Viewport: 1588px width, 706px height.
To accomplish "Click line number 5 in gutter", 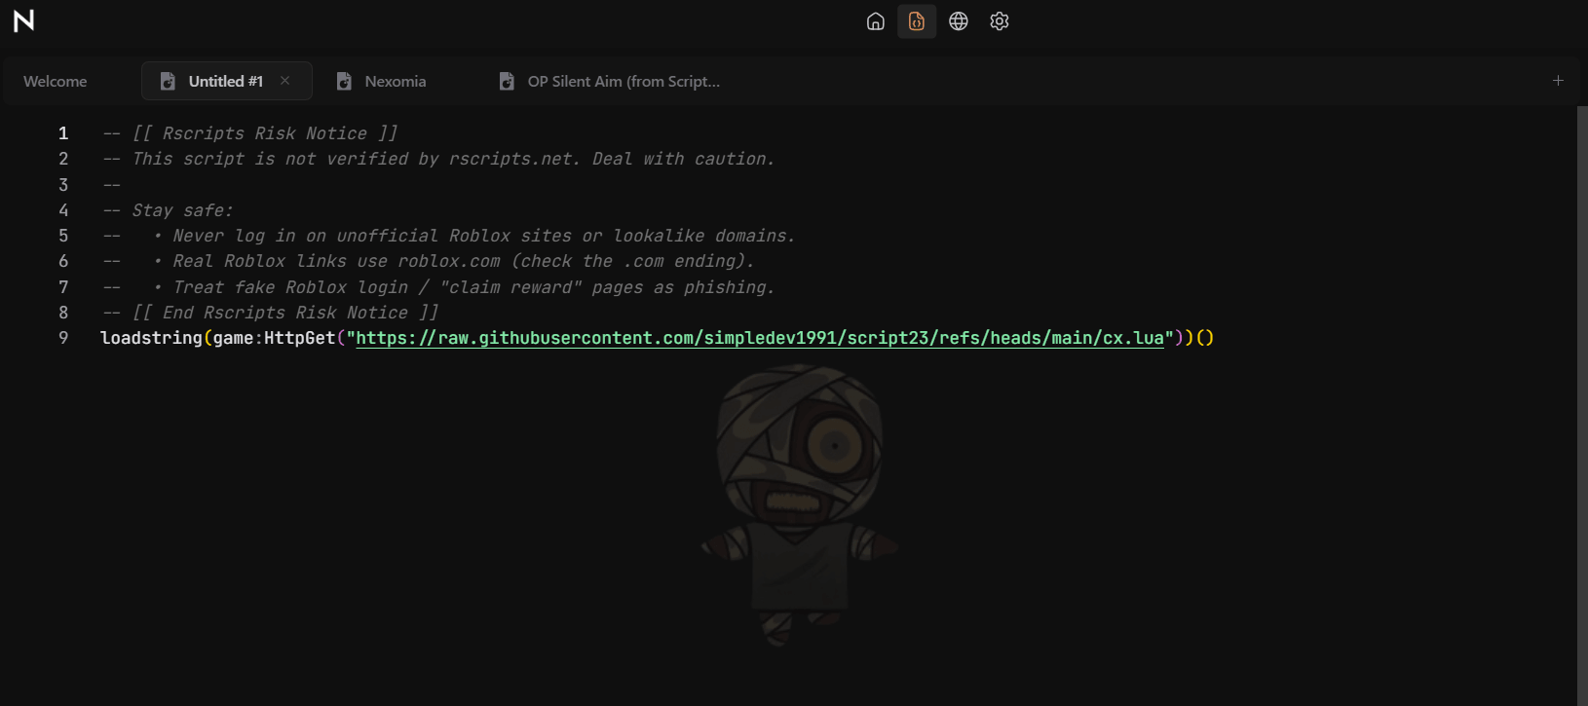I will coord(63,236).
